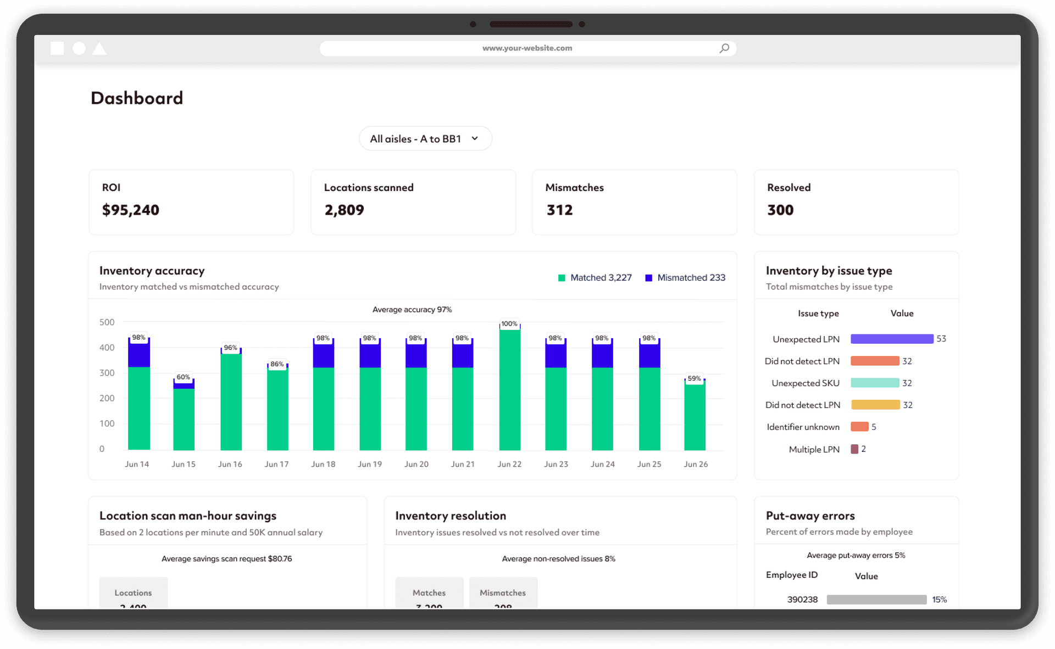
Task: Click the blue Mismatched legend square
Action: point(648,278)
